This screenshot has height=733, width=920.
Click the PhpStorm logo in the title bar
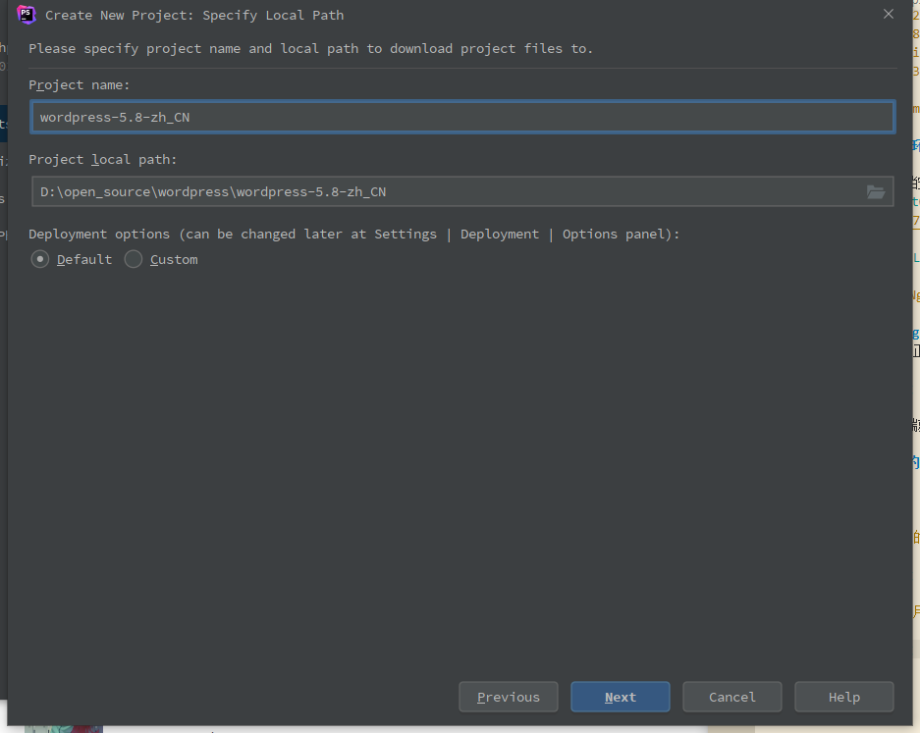(x=27, y=15)
